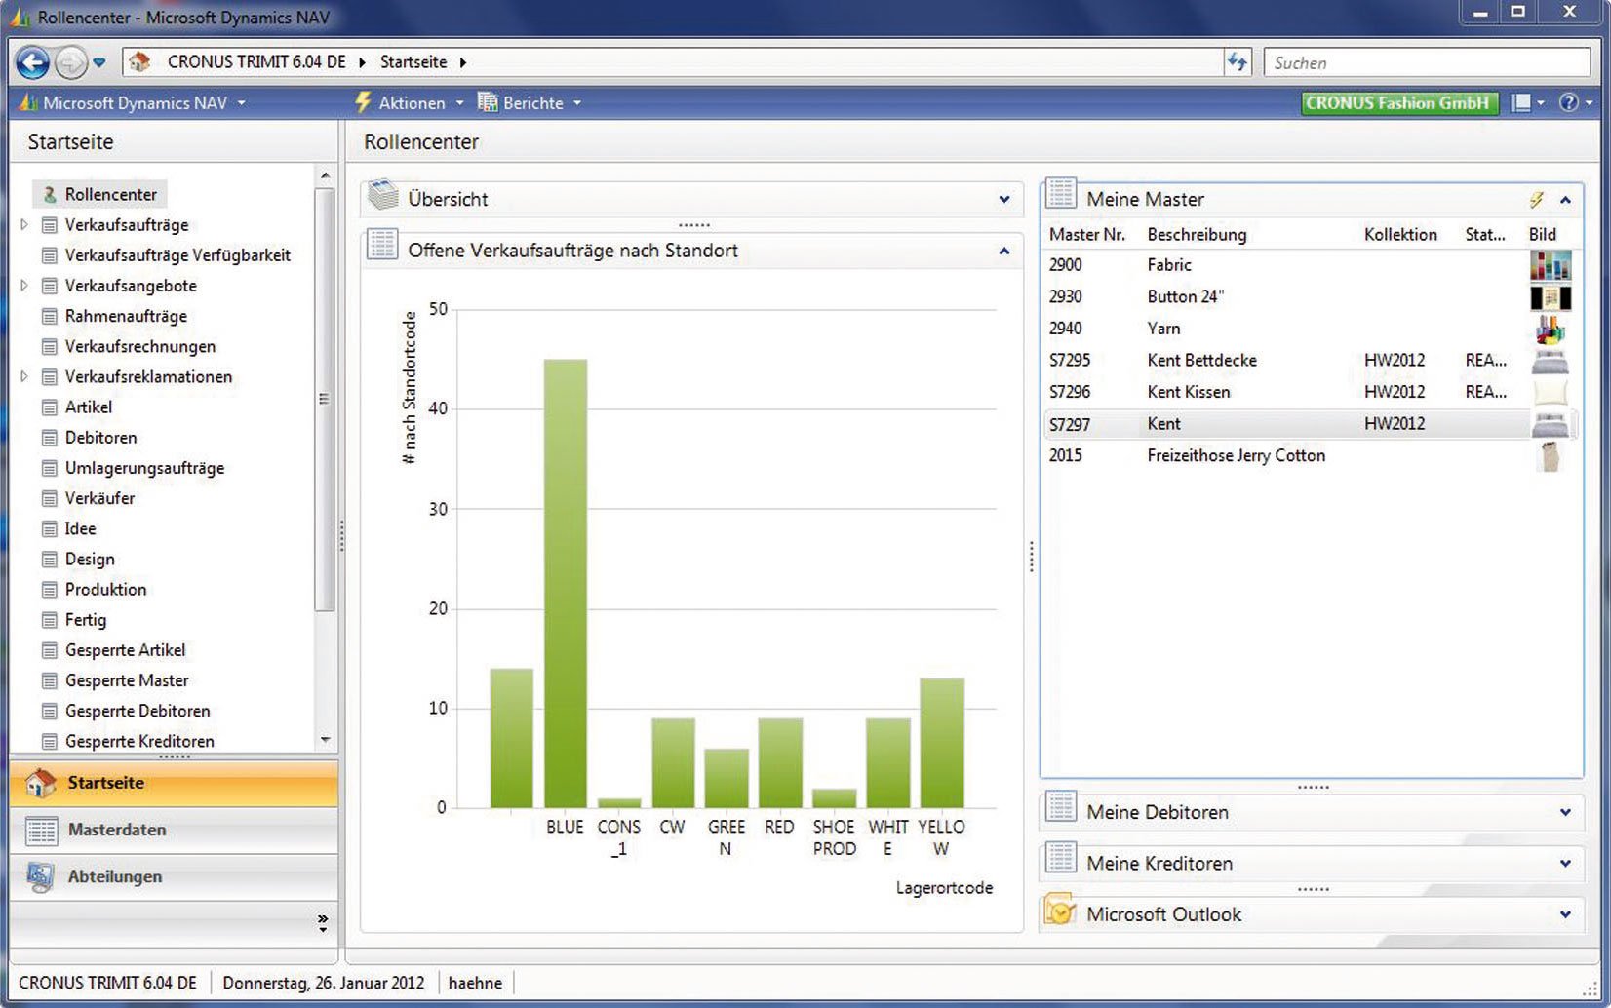Expand the Übersicht part
This screenshot has width=1611, height=1008.
click(x=1004, y=200)
